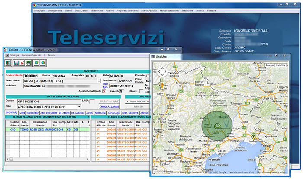Click the ATTENDI RISCONTRO button

coord(138,101)
